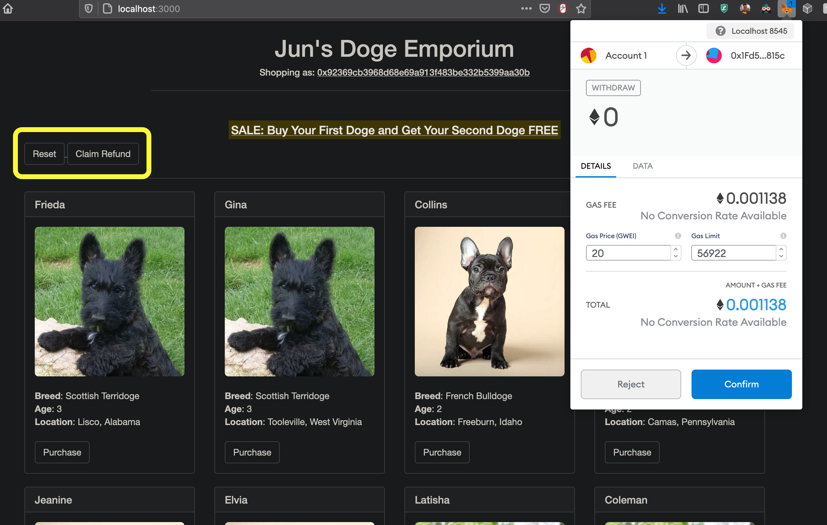Open the Library bookshelf icon
Image resolution: width=827 pixels, height=525 pixels.
click(683, 8)
